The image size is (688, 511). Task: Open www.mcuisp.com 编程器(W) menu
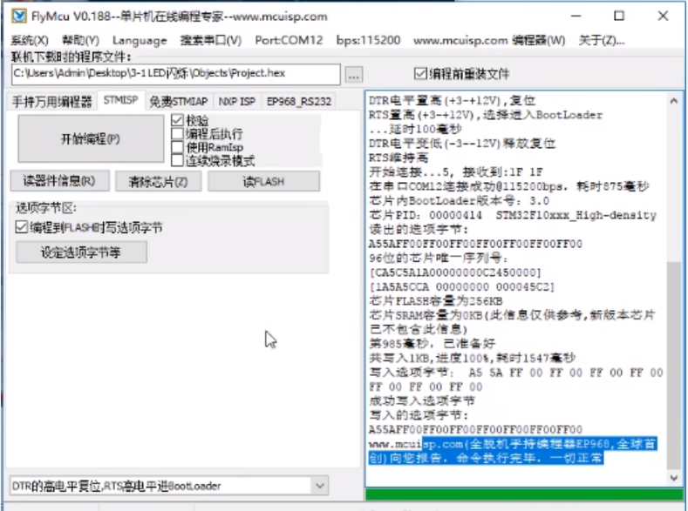[x=489, y=40]
